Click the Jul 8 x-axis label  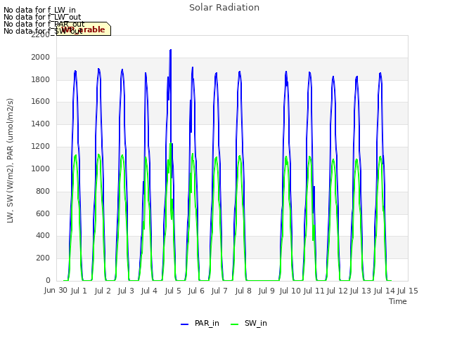pyautogui.click(x=243, y=291)
